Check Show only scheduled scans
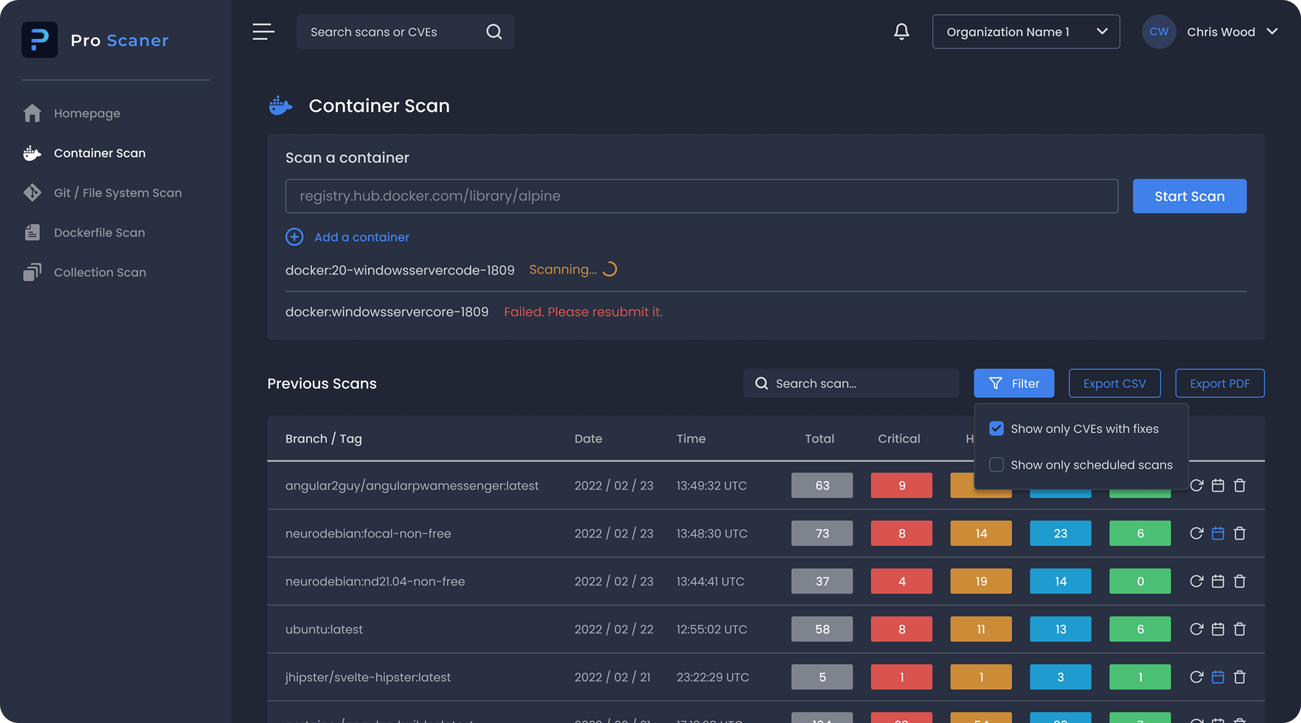This screenshot has height=723, width=1301. (996, 464)
